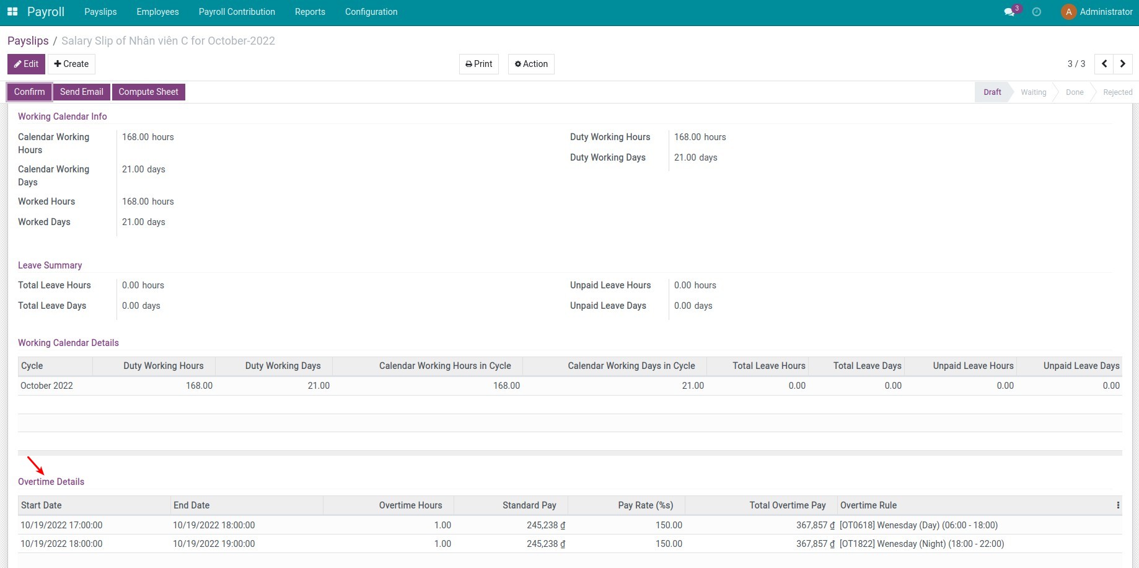Go to the previous payslip record

[x=1104, y=64]
